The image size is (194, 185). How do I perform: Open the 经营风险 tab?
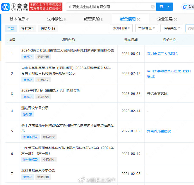(x=93, y=19)
